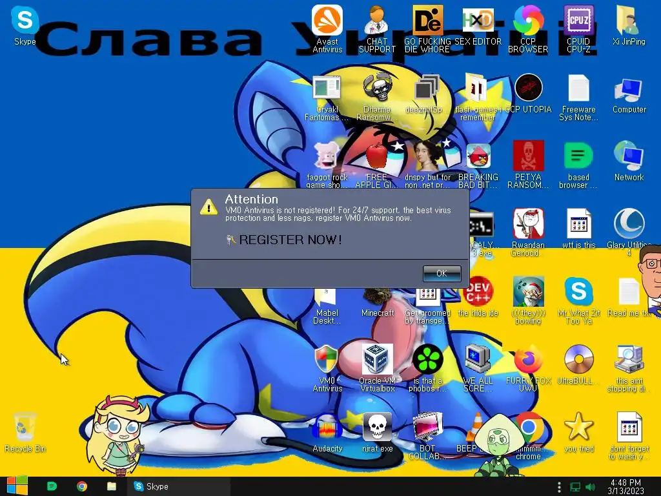Image resolution: width=661 pixels, height=496 pixels.
Task: Open the Mabel Deskt... file icon
Action: pos(327,305)
